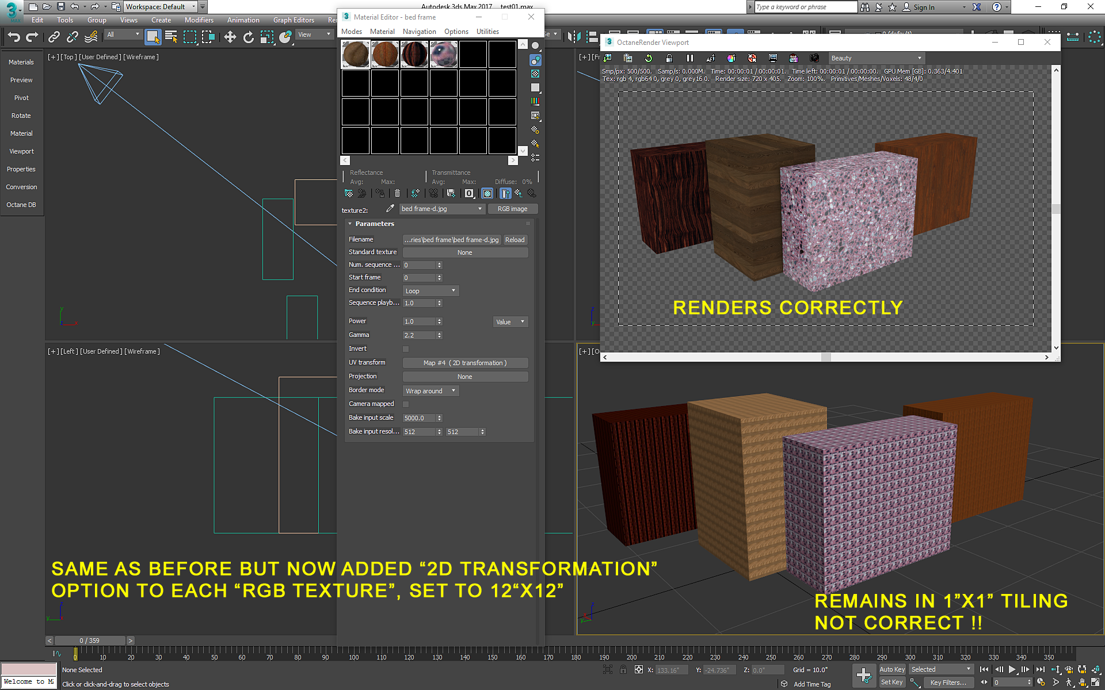Click the restart render icon
The image size is (1105, 690).
(x=649, y=58)
